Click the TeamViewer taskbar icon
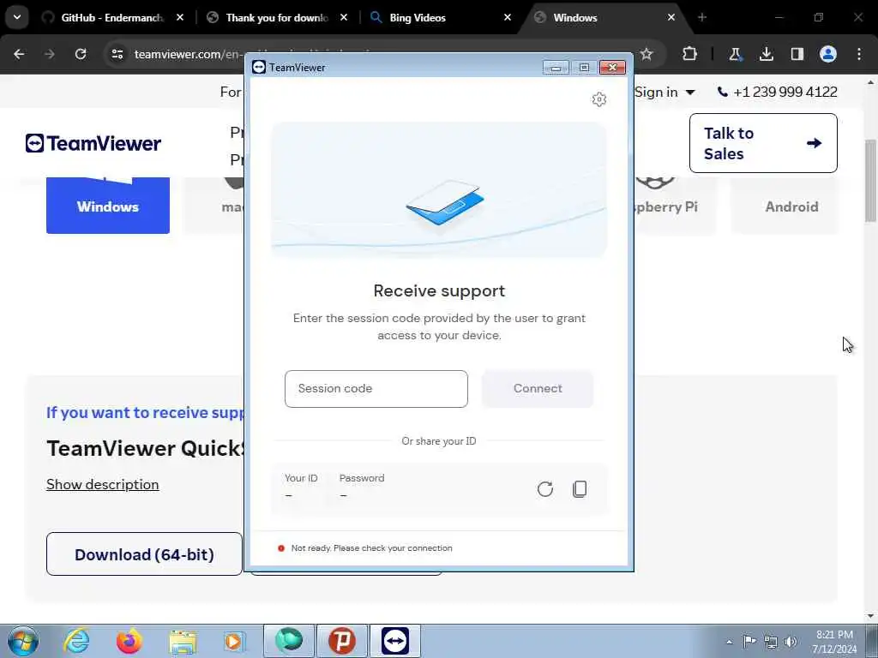 coord(395,641)
